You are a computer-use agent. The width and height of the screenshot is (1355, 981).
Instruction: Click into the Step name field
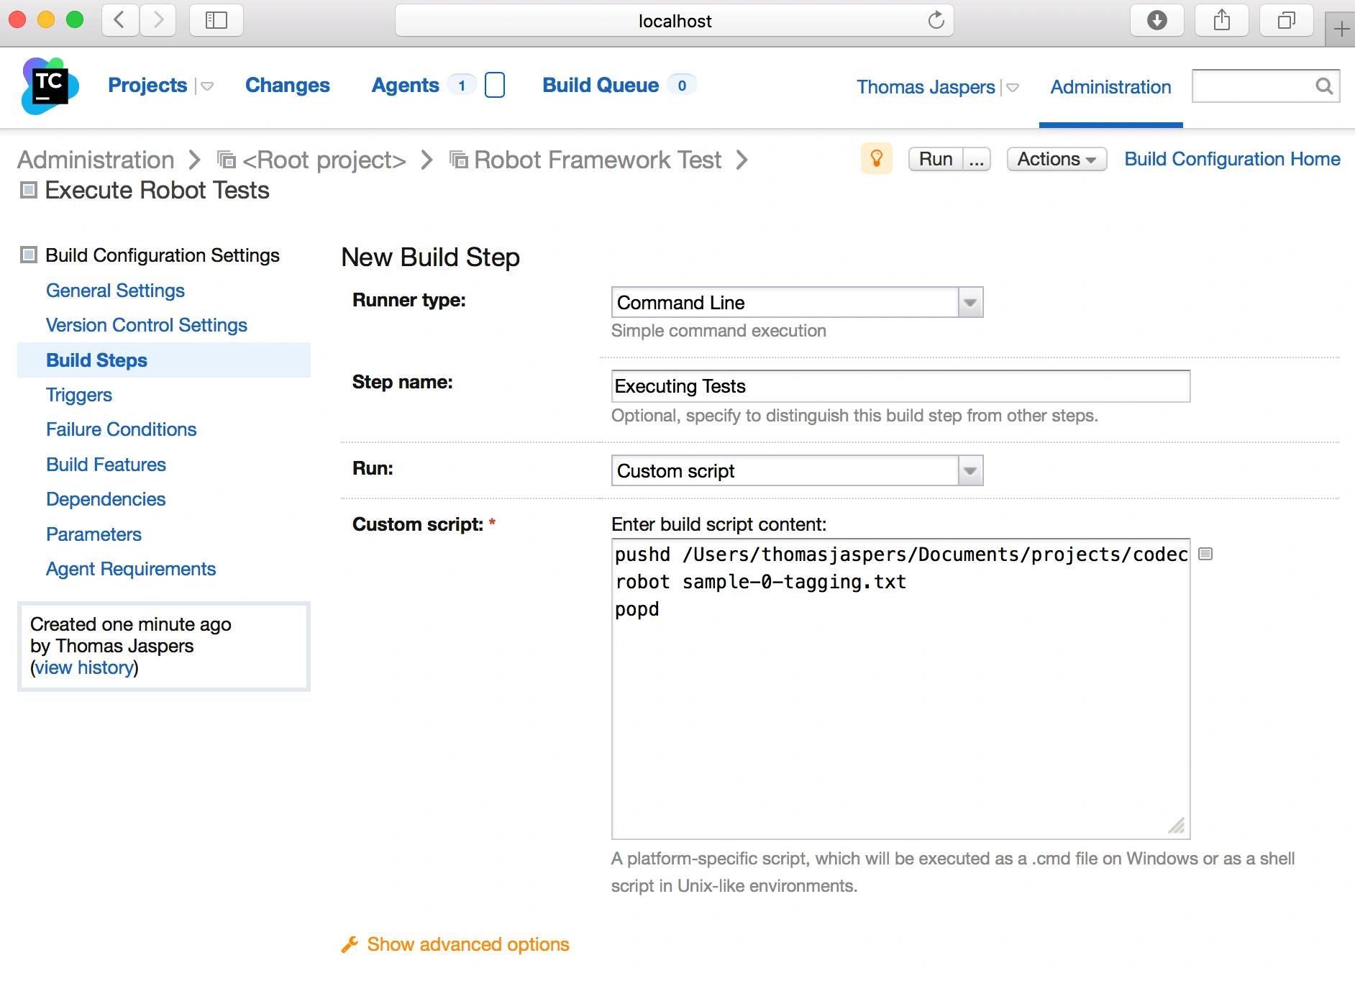pyautogui.click(x=900, y=386)
